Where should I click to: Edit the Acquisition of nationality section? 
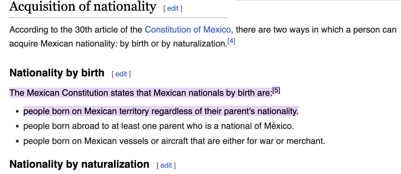click(173, 8)
